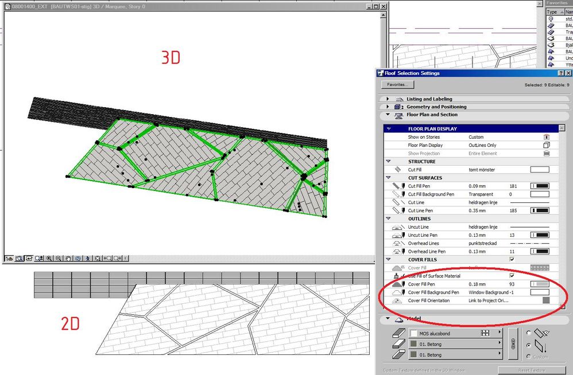
Task: Click the Cover Fill Orientation grey square icon
Action: 546,300
